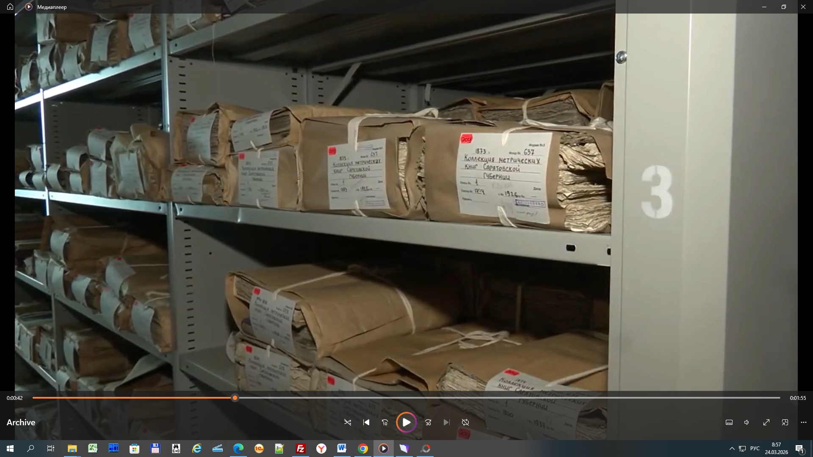Skip back 10 seconds

(x=385, y=422)
